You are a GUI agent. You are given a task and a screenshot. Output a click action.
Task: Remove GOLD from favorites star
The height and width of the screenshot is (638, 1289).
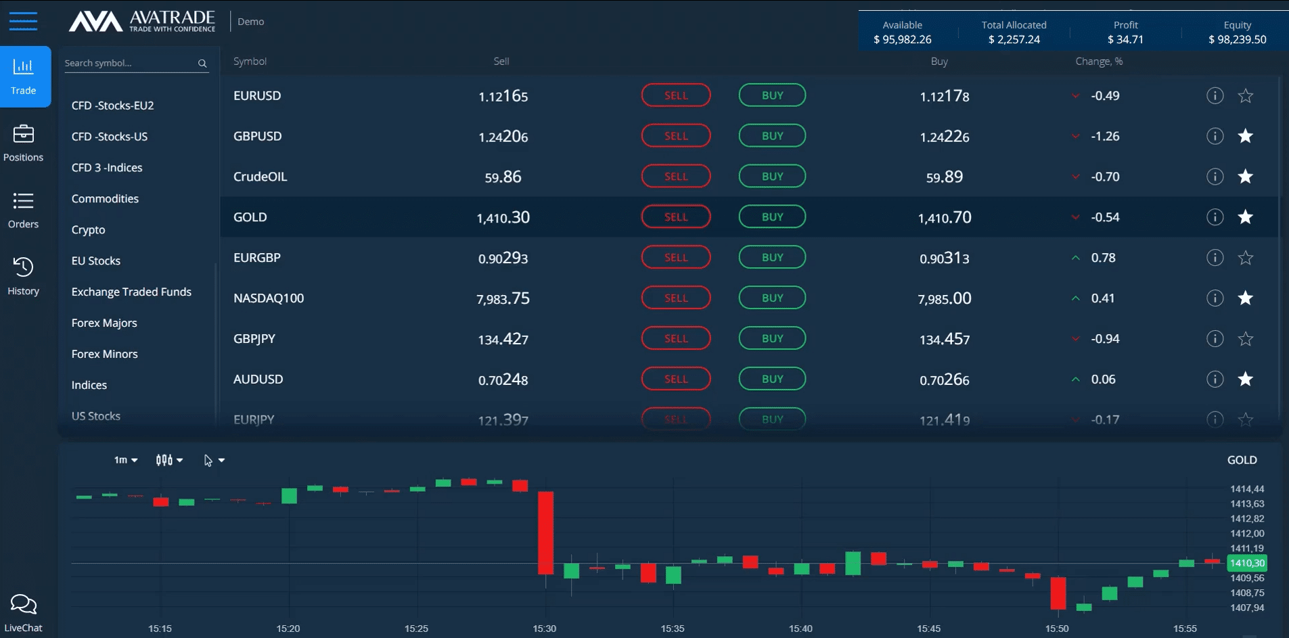[1246, 217]
